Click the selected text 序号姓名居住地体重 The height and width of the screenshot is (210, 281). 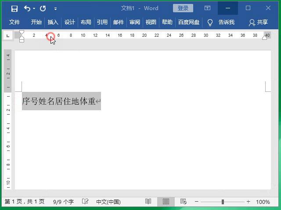pyautogui.click(x=58, y=101)
